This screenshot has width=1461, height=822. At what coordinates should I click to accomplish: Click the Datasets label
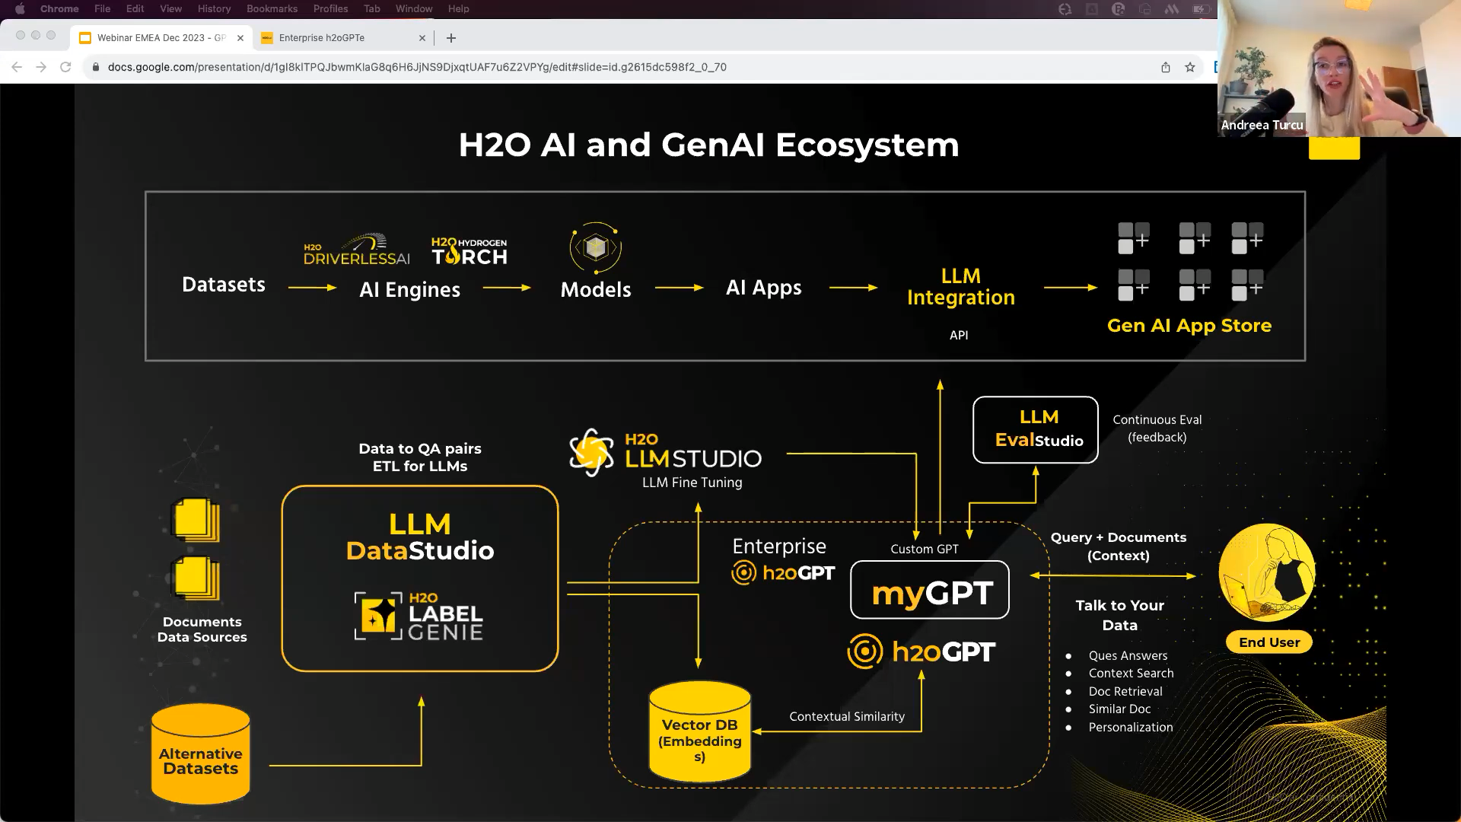pyautogui.click(x=224, y=285)
